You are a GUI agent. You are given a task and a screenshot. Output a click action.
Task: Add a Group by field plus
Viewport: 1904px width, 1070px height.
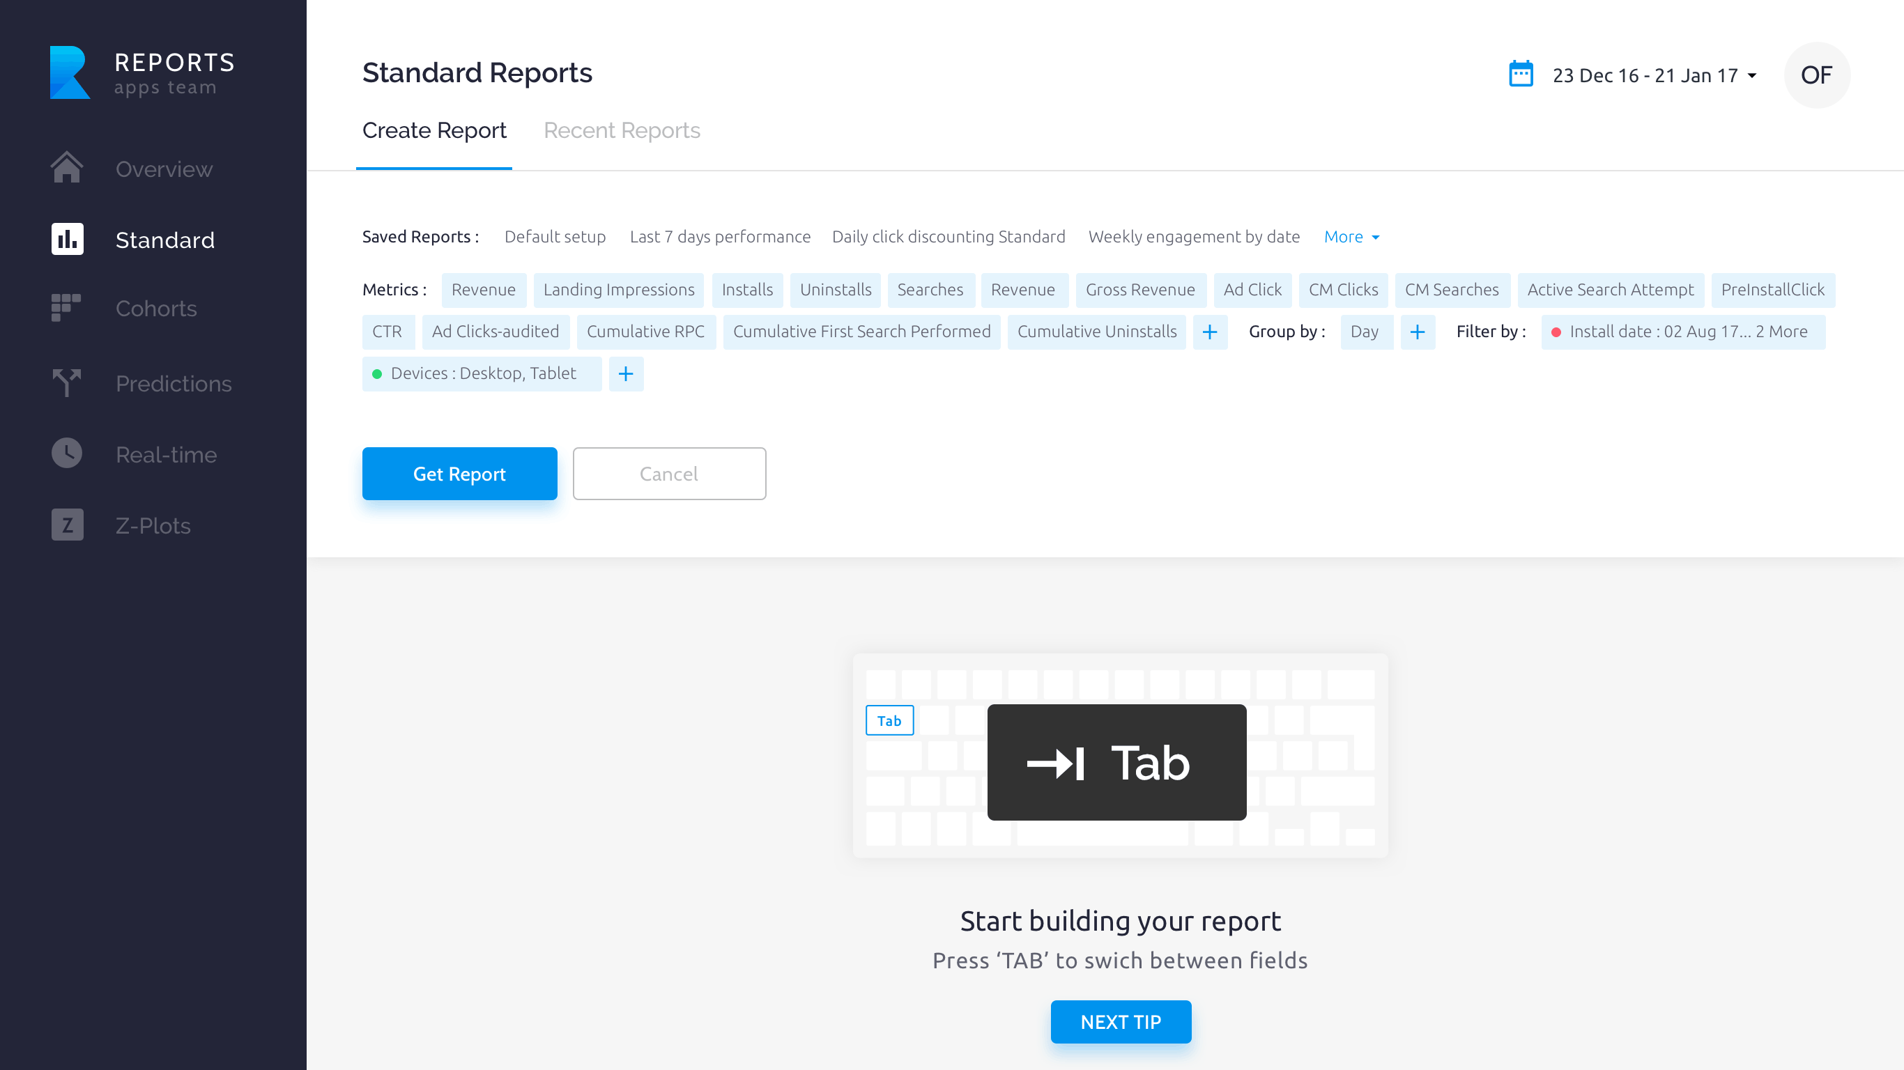point(1417,332)
